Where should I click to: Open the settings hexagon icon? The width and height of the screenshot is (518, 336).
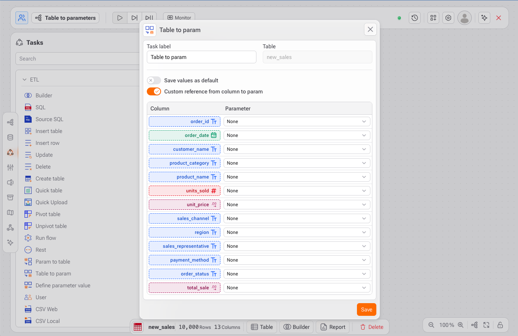coord(448,18)
